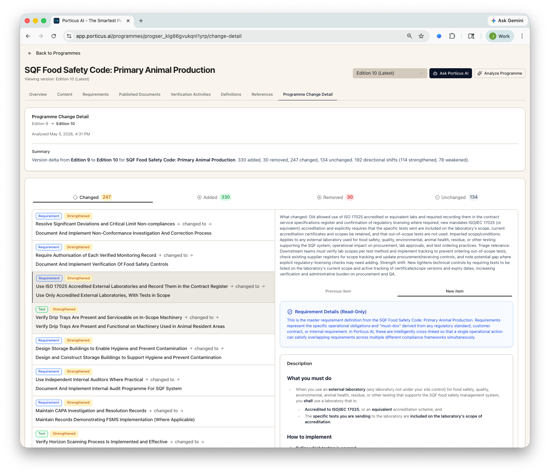Image resolution: width=550 pixels, height=474 pixels.
Task: Click the How to implement heading
Action: pyautogui.click(x=309, y=437)
